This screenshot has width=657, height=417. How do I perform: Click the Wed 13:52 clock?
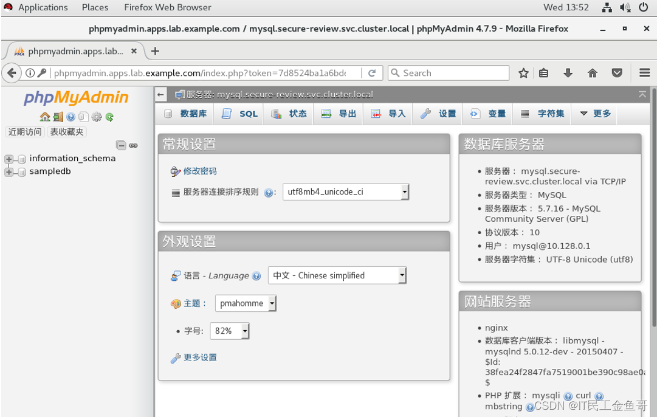[x=566, y=7]
